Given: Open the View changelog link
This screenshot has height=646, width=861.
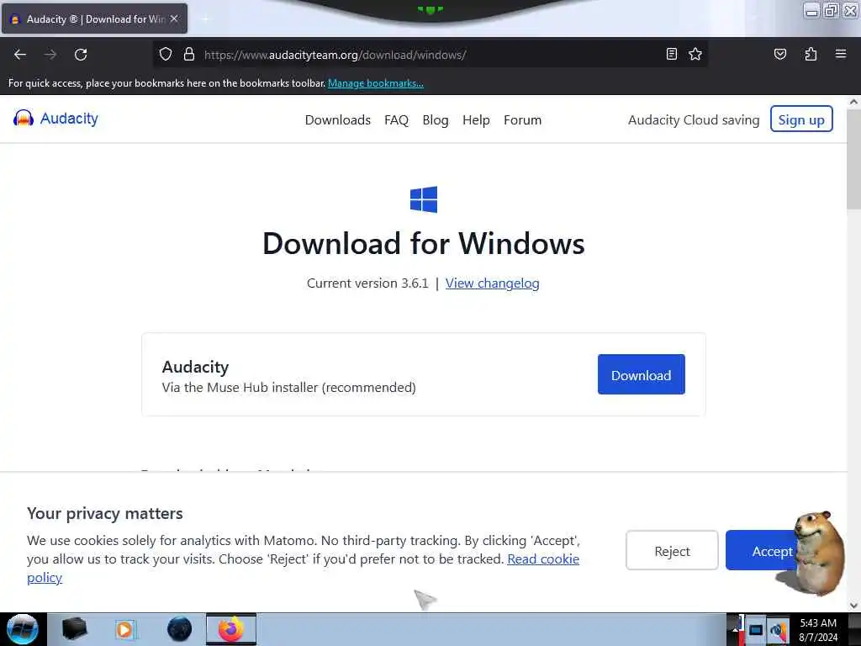Looking at the screenshot, I should [492, 283].
